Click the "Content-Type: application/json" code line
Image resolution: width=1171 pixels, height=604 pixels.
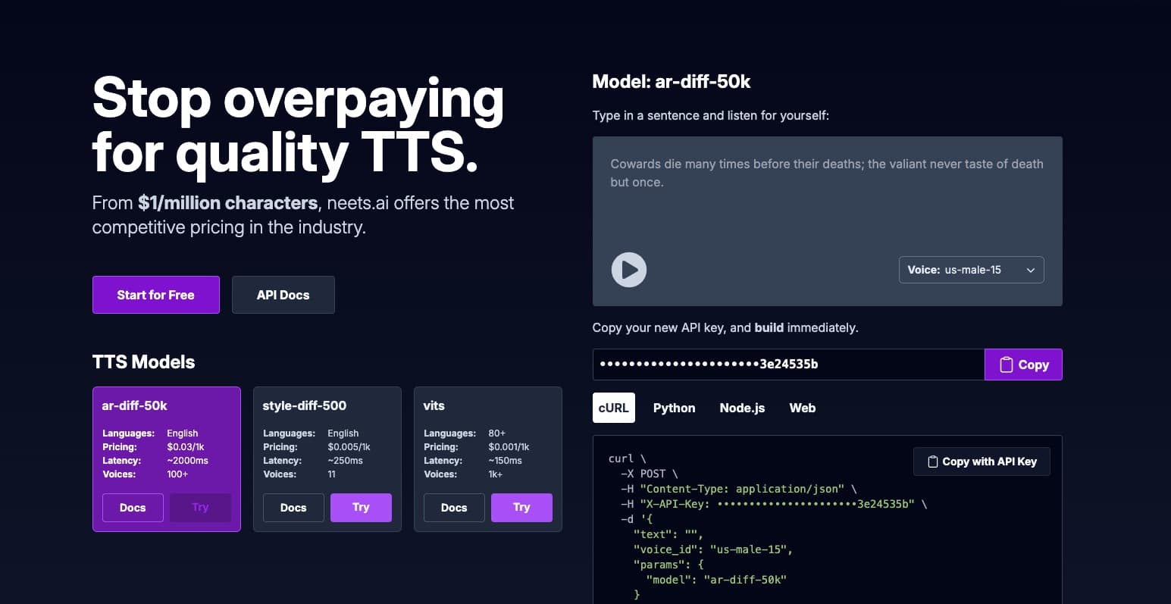(739, 489)
